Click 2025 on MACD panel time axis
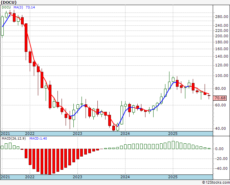The image size is (230, 185). point(173,177)
